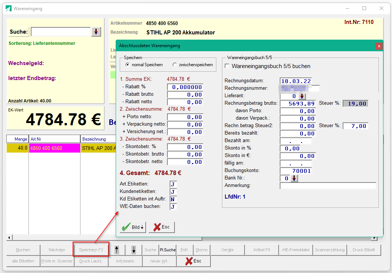Click the red X Esc button in bottom toolbar
The image size is (392, 273).
pos(193,261)
